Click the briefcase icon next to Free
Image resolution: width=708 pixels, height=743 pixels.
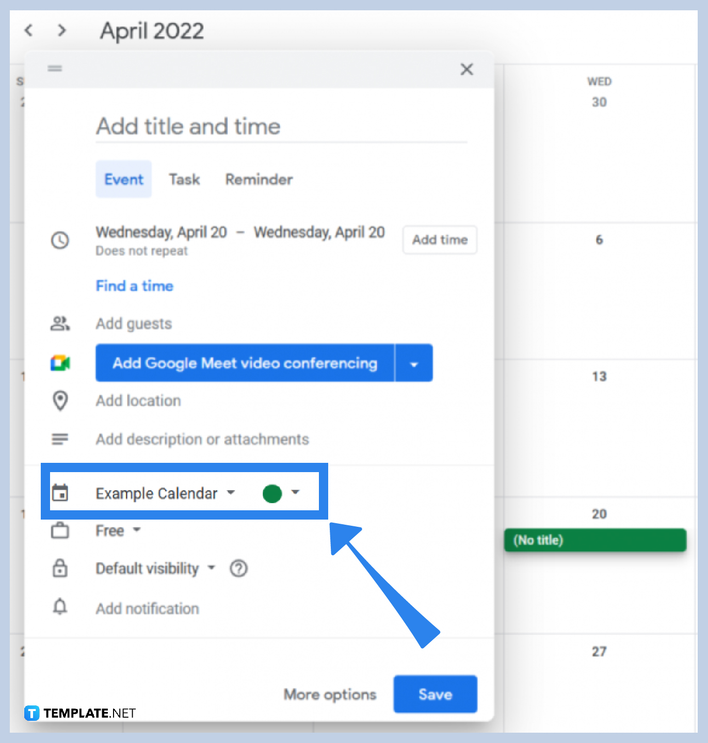pyautogui.click(x=60, y=530)
